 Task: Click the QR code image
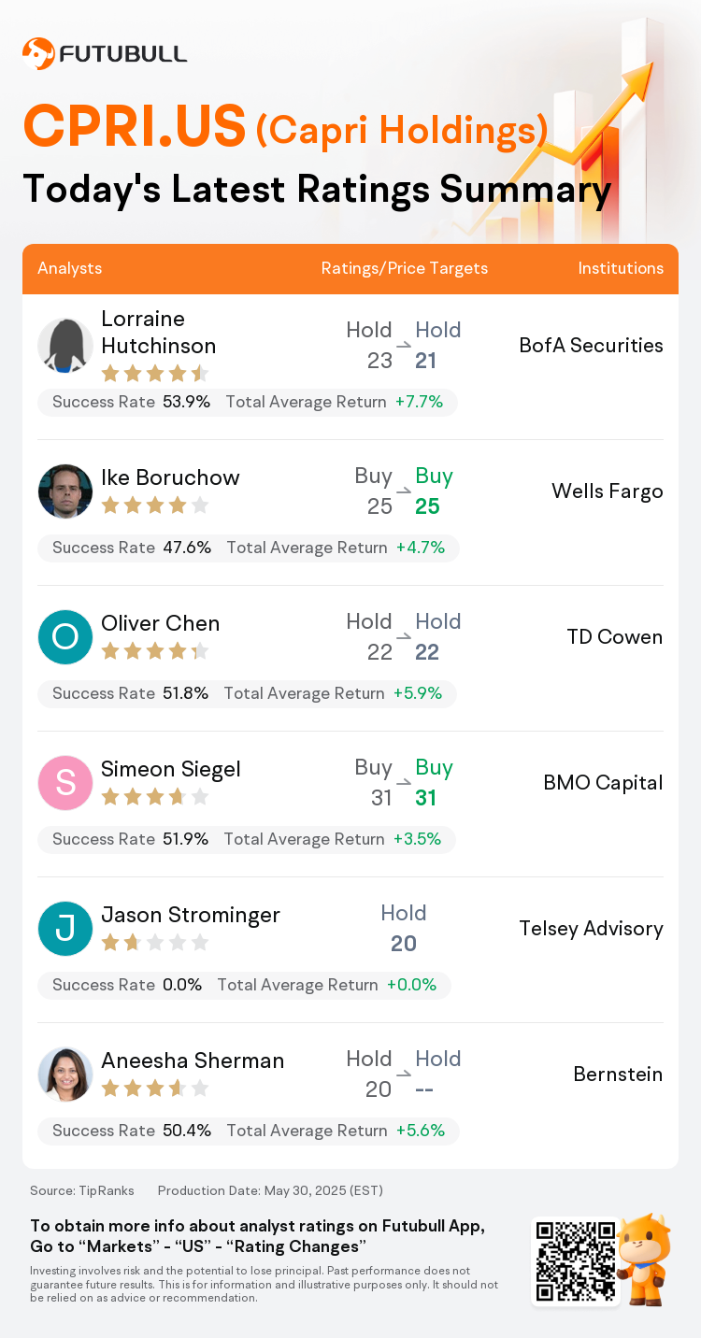tap(575, 1260)
